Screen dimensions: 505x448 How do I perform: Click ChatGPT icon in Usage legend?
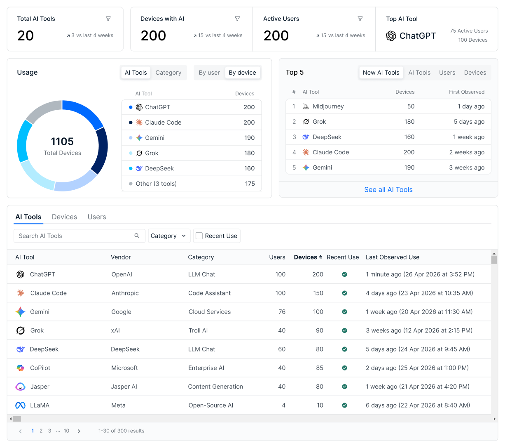(x=139, y=107)
